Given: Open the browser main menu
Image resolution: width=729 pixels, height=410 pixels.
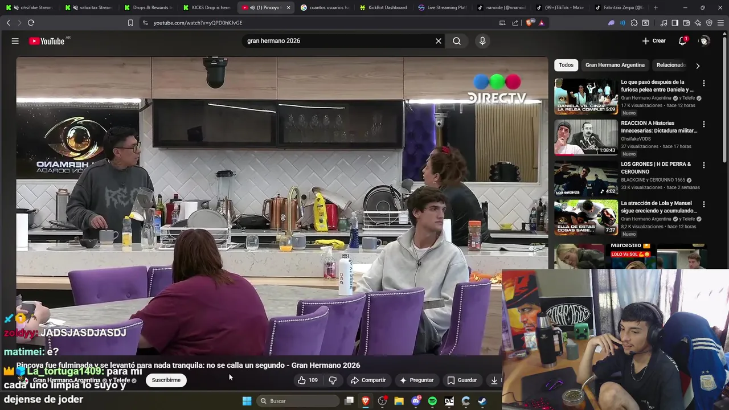Looking at the screenshot, I should point(721,23).
